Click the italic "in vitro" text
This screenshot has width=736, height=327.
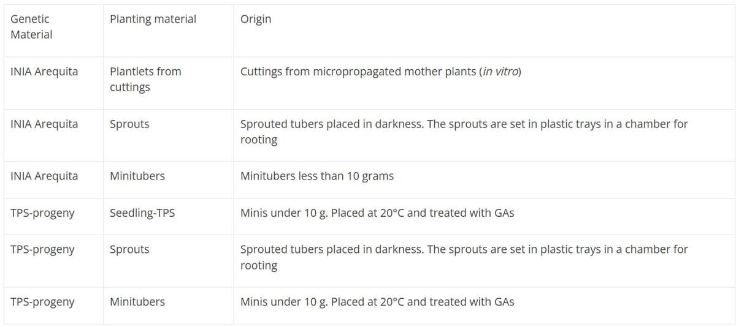pos(500,72)
